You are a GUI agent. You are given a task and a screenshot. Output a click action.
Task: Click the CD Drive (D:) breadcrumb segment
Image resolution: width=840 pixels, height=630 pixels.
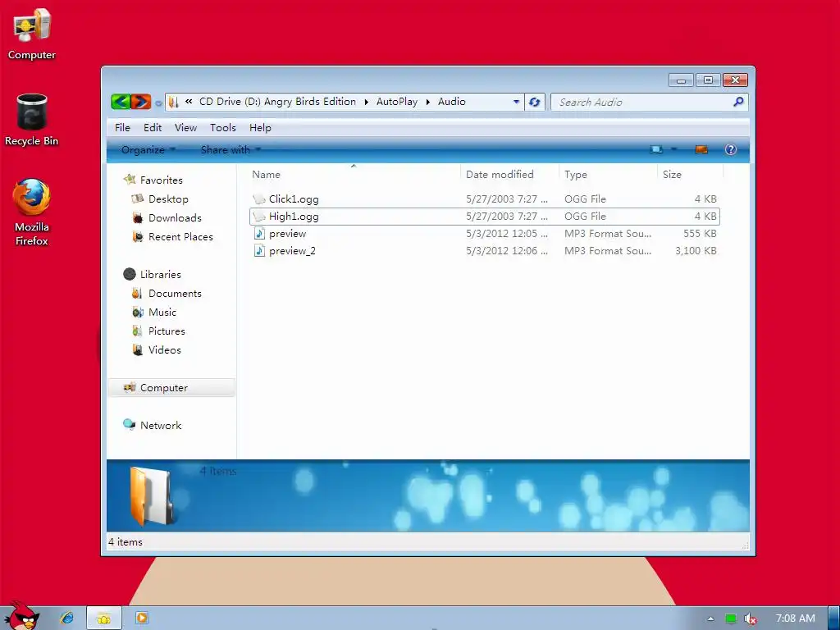pyautogui.click(x=277, y=101)
